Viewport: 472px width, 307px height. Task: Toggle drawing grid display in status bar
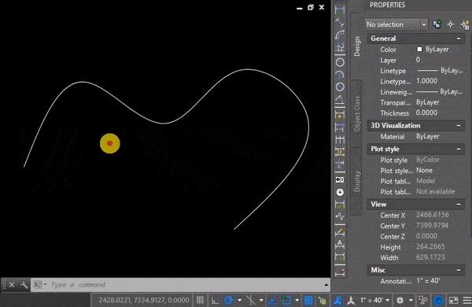(200, 300)
